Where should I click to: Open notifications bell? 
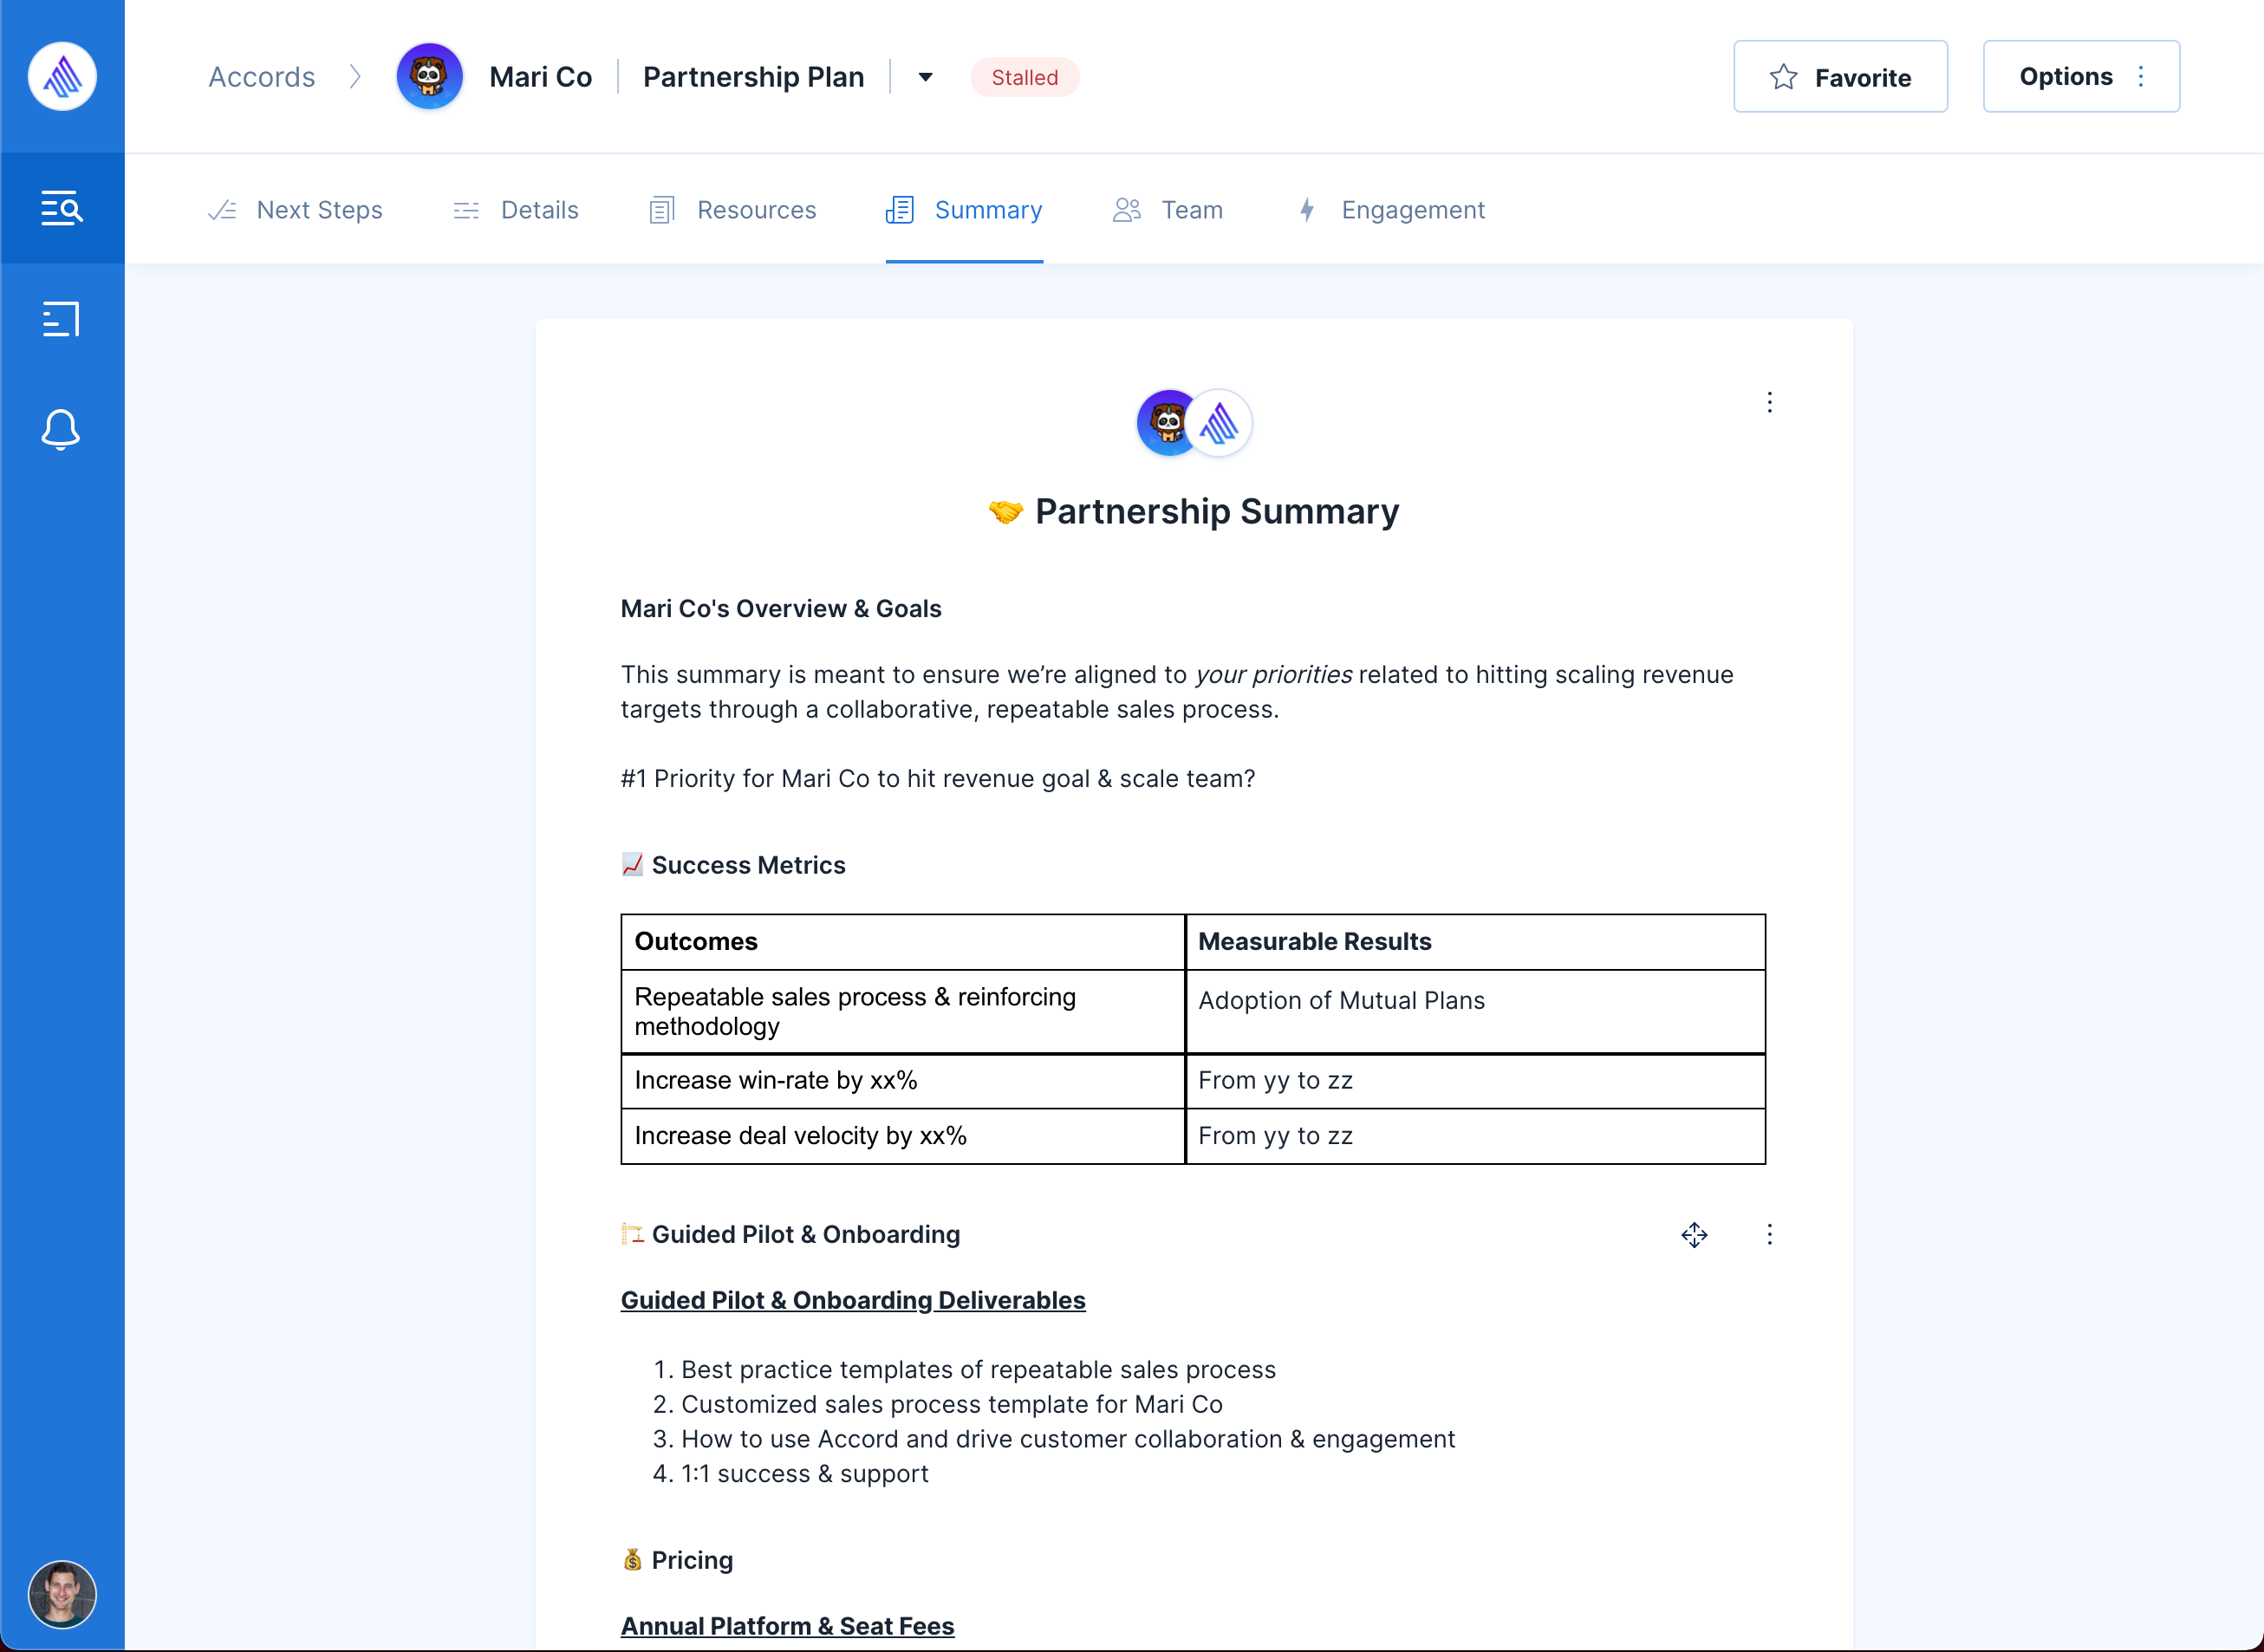62,430
